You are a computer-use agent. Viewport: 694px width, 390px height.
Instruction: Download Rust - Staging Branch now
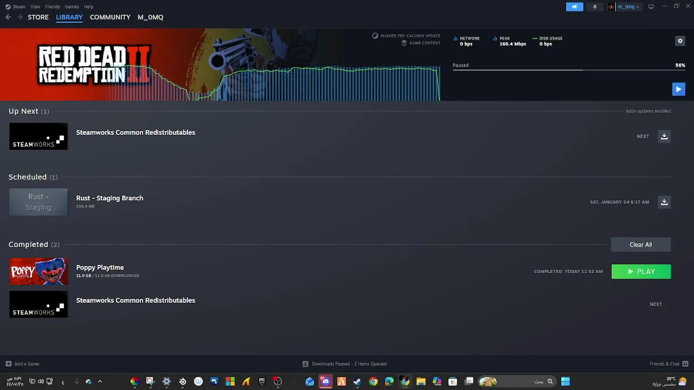click(664, 202)
